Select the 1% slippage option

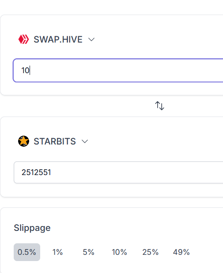(x=57, y=252)
